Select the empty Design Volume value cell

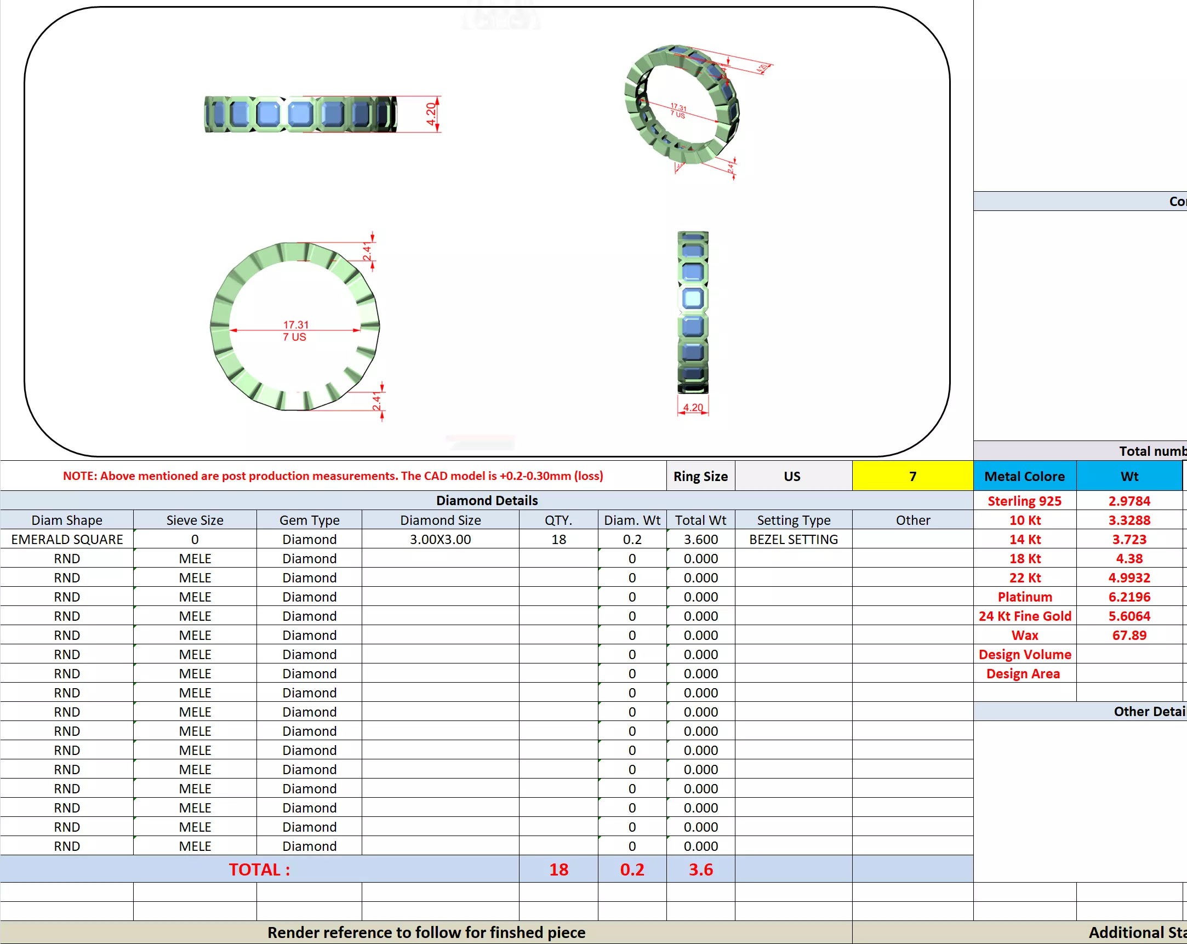(1129, 655)
